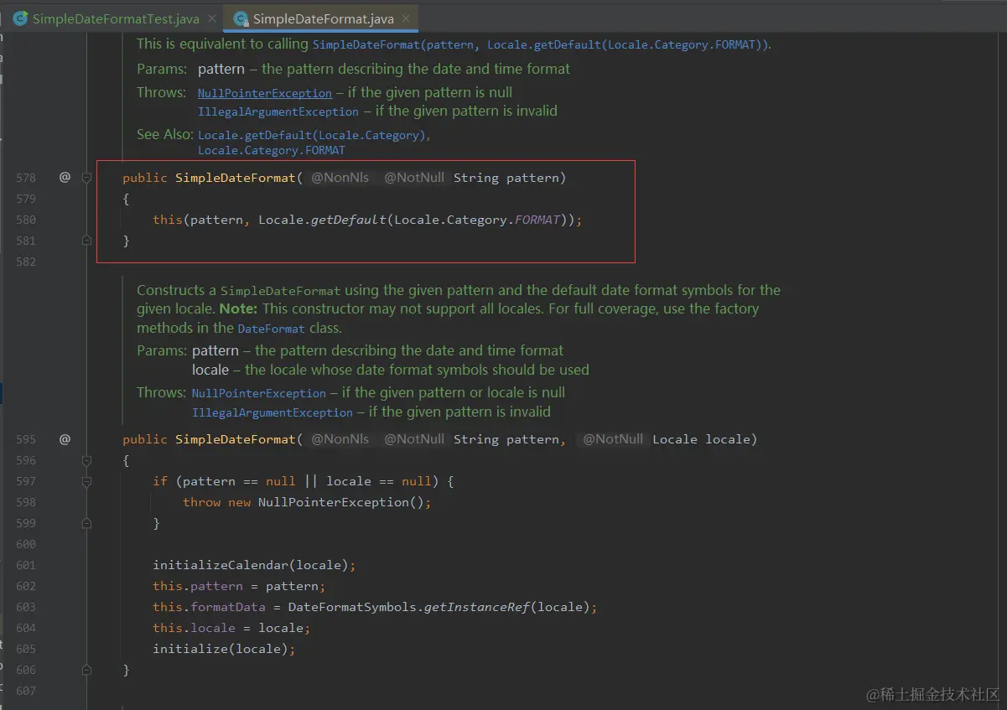Click the fold end marker at line 606
The image size is (1007, 710).
[86, 670]
